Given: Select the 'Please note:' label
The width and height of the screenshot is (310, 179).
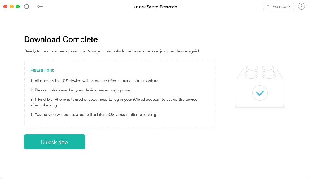Looking at the screenshot, I should point(42,70).
